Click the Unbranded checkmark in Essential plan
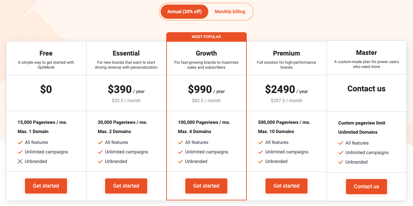The height and width of the screenshot is (206, 413). click(100, 161)
